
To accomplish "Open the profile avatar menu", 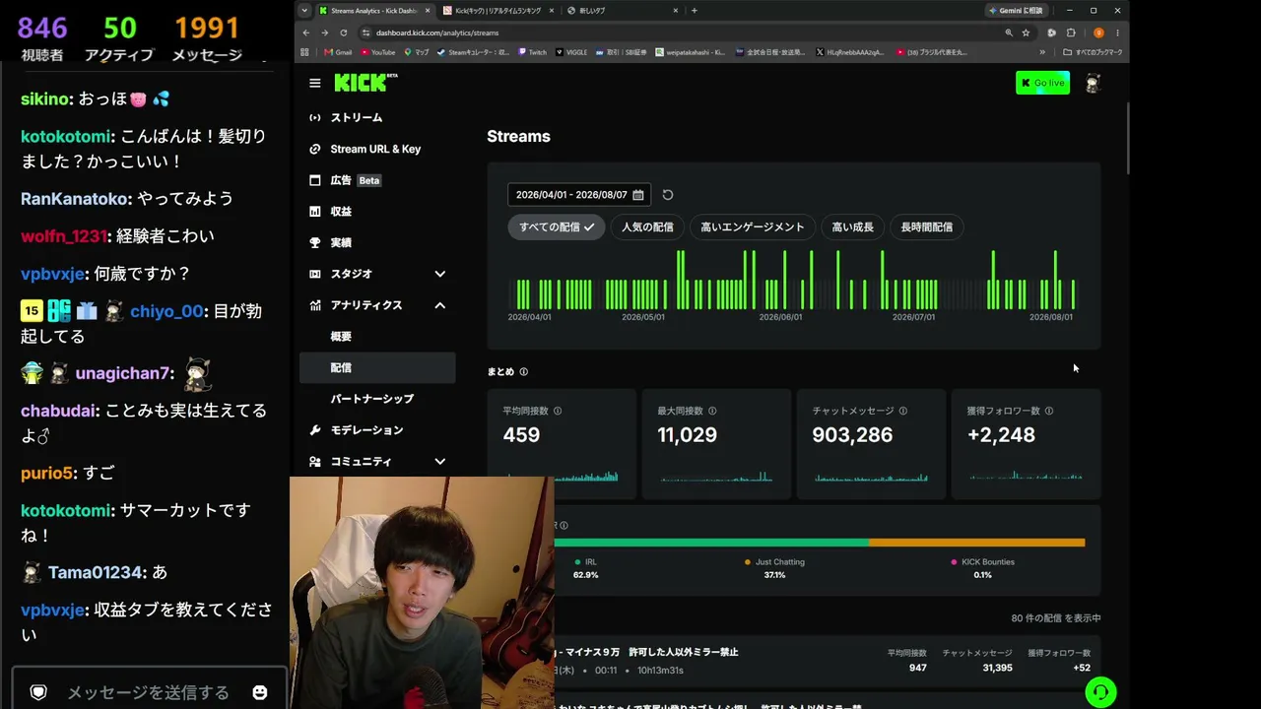I will 1093,84.
